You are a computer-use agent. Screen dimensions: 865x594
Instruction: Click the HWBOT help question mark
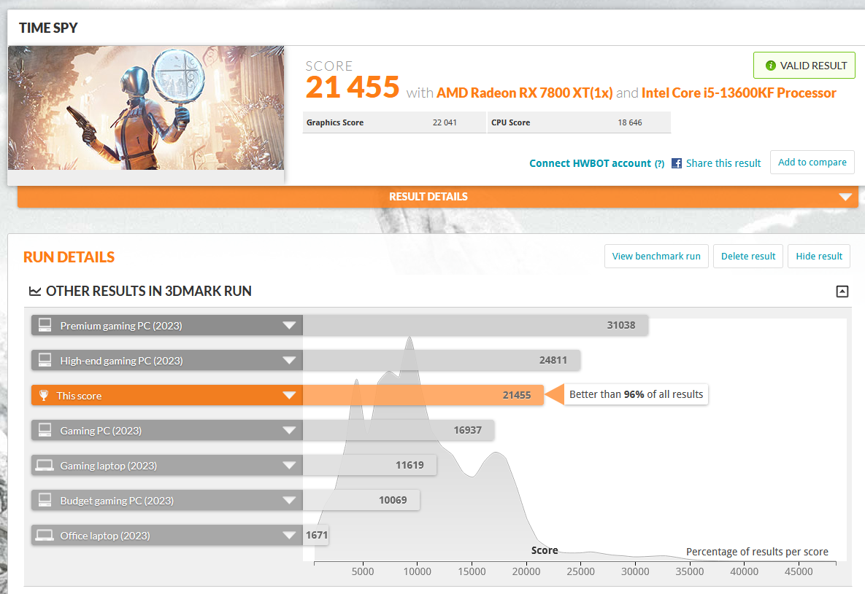click(x=659, y=164)
